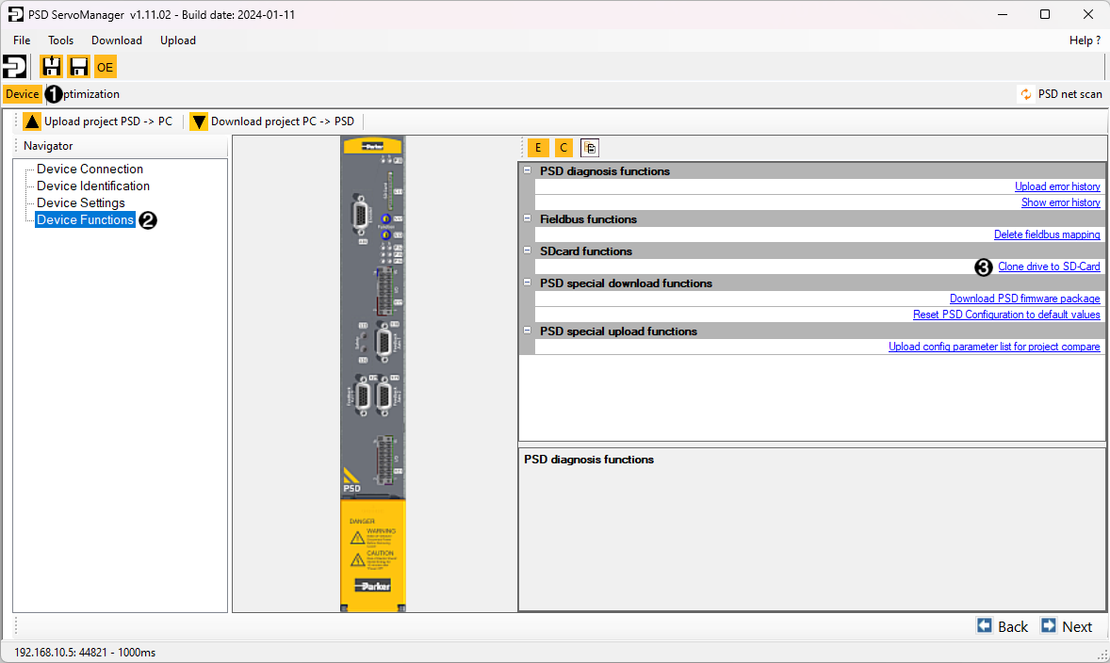
Task: Click the save project floppy disk icon
Action: [78, 67]
